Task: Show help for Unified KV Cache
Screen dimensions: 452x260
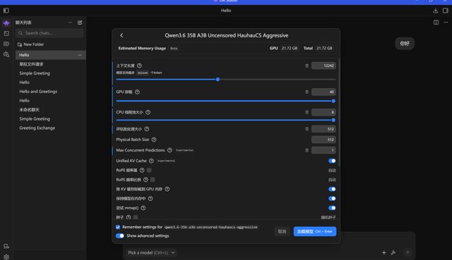Action: 151,161
